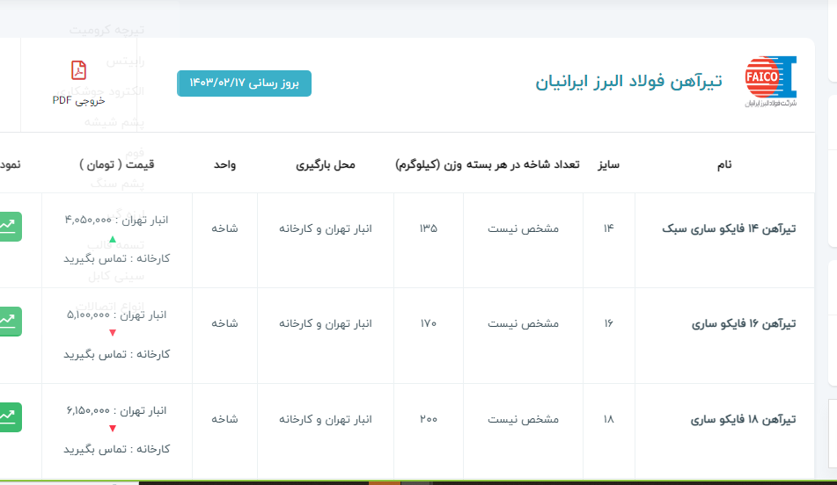Viewport: 837px width, 485px height.
Task: Click green up arrow under 4,050,000 price
Action: click(x=112, y=239)
